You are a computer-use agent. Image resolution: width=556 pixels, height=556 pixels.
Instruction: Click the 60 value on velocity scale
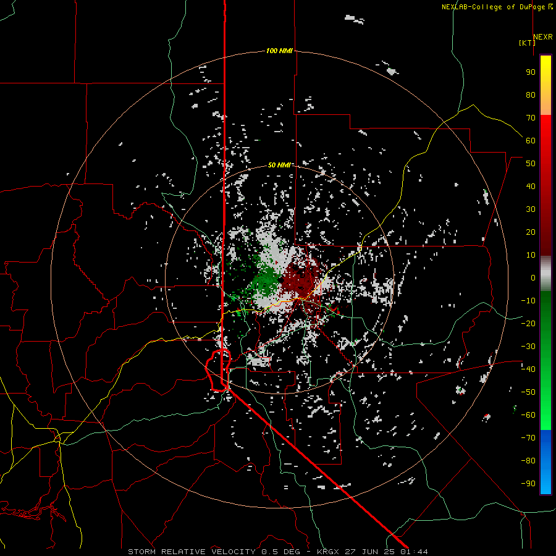[531, 140]
